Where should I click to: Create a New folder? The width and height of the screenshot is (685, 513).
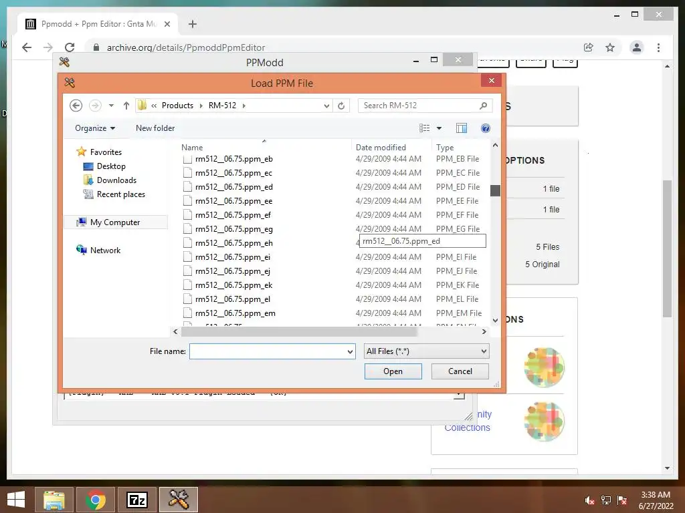coord(155,128)
